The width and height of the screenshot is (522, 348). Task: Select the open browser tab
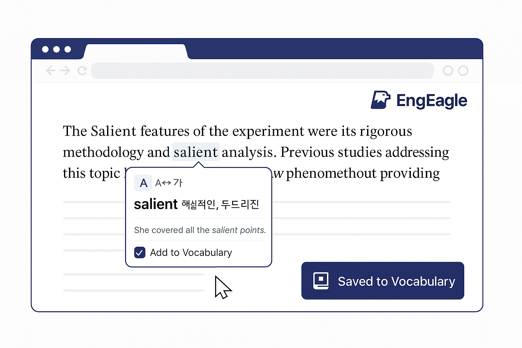click(x=136, y=52)
